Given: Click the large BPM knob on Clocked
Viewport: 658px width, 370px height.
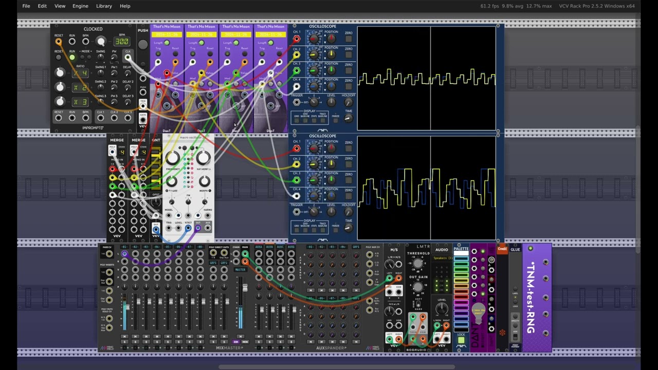Looking at the screenshot, I should click(101, 42).
